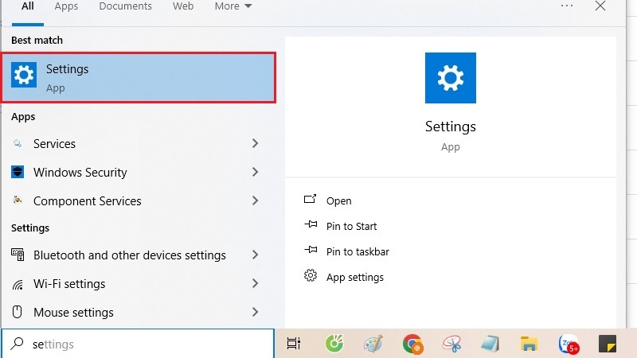Click the magnifier icon in the search box

pos(17,344)
